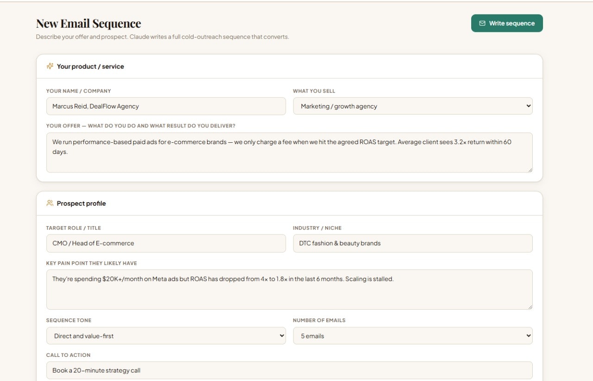Expand the Number of Emails dropdown
Image resolution: width=593 pixels, height=381 pixels.
coord(413,336)
